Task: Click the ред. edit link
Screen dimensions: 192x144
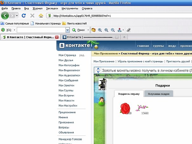Action: click(x=82, y=55)
